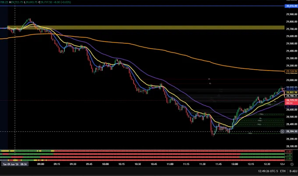Toggle the B-ADJ adjustment button

[x=293, y=171]
